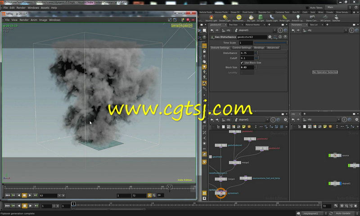The image size is (360, 216).
Task: Open obj path dropdown in lower-right network pane
Action: [338, 120]
